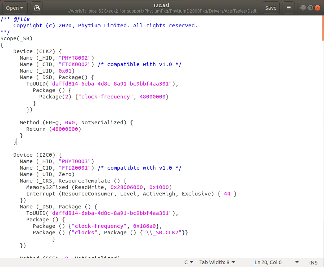Screen dimensions: 324x267
Task: Click the 0x01 value in _UID
Action: pos(65,71)
